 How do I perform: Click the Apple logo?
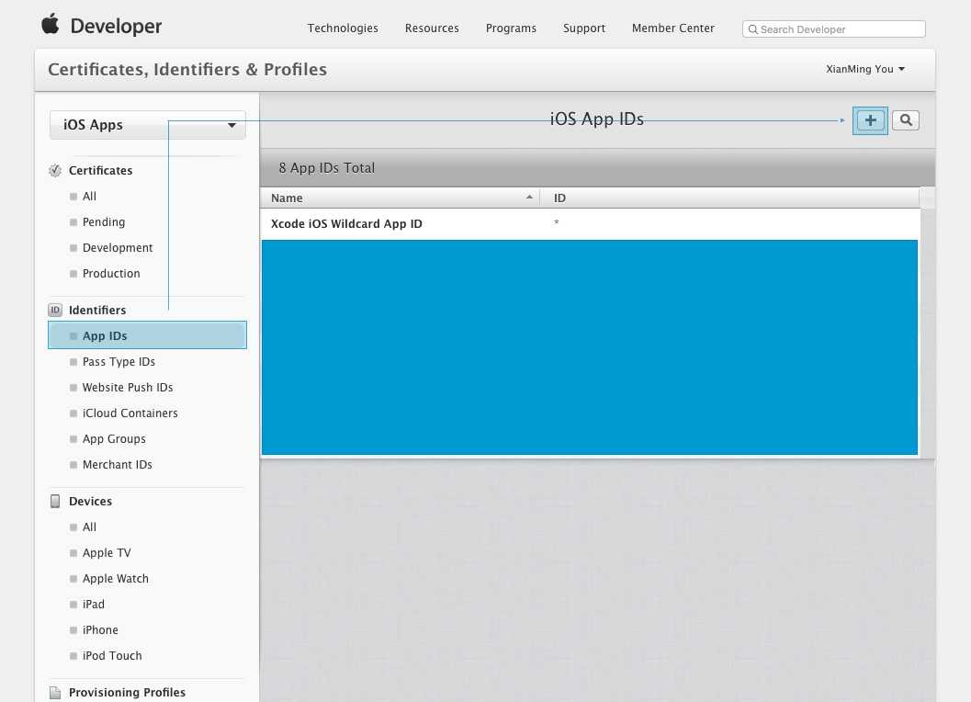coord(51,25)
